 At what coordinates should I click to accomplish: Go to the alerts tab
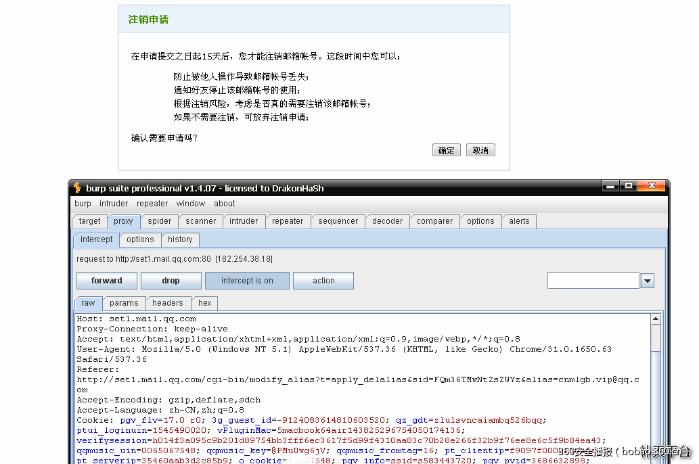coord(519,221)
